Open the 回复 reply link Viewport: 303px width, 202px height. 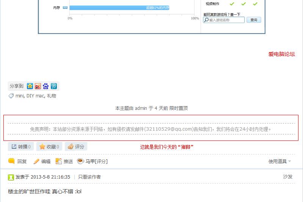(22, 161)
